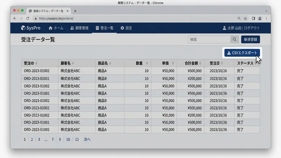The height and width of the screenshot is (158, 281).
Task: Click the CSVエクスポート button
Action: pyautogui.click(x=242, y=53)
